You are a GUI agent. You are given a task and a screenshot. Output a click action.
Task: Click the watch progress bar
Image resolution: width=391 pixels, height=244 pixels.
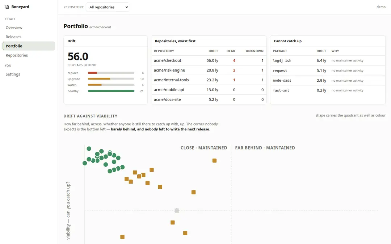click(x=111, y=85)
